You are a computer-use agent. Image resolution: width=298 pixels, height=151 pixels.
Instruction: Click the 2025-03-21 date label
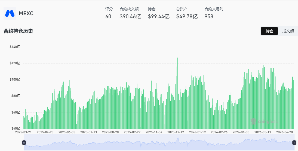point(23,132)
